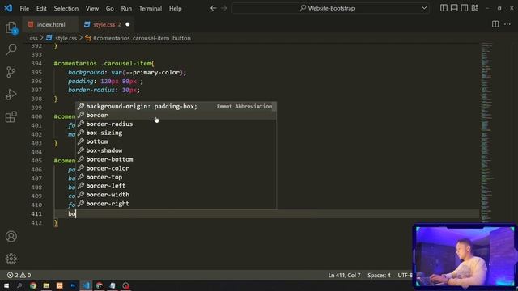
Task: Open the Edit menu
Action: coord(41,9)
